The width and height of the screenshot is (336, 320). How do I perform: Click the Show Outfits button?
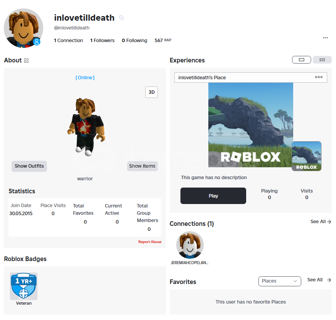29,166
